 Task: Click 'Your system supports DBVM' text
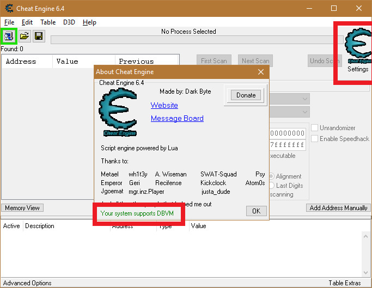[137, 213]
